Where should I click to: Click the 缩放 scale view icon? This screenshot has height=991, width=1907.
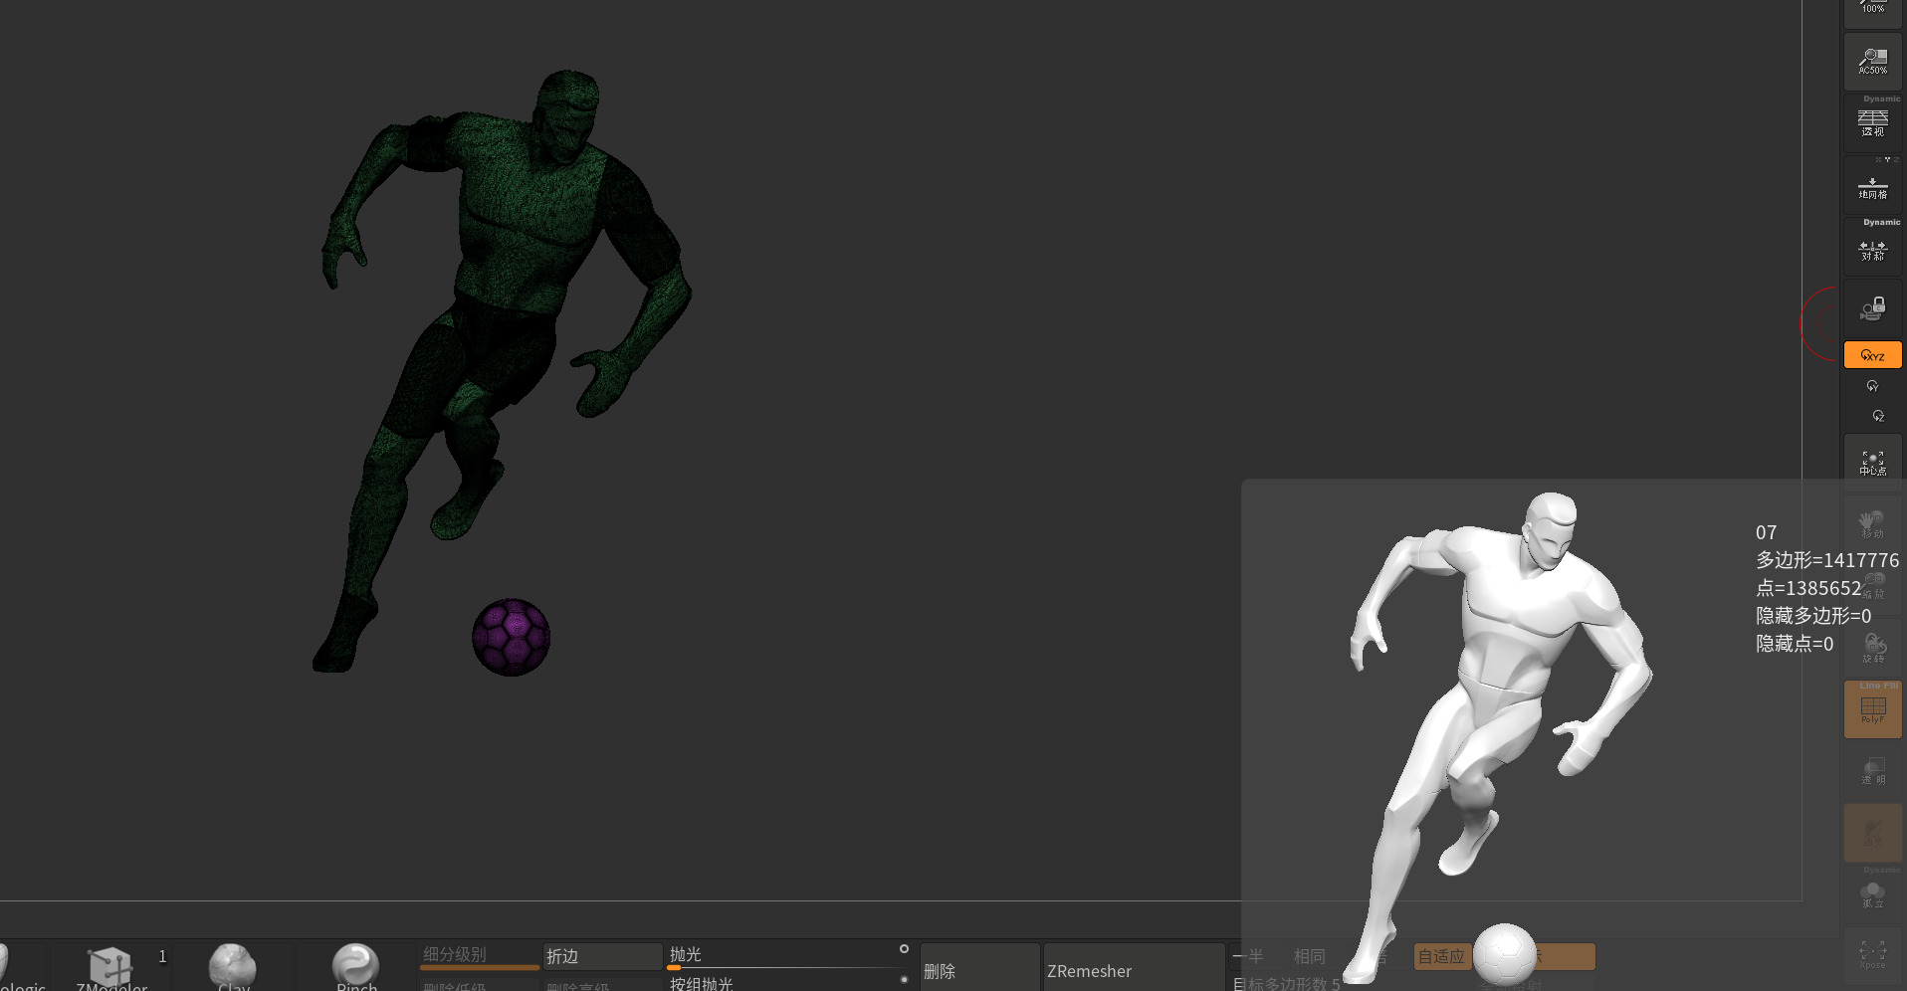[1874, 585]
